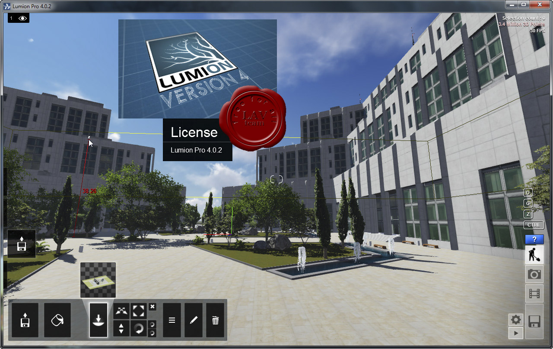Open Files save mode floppy icon
This screenshot has height=349, width=553.
534,321
